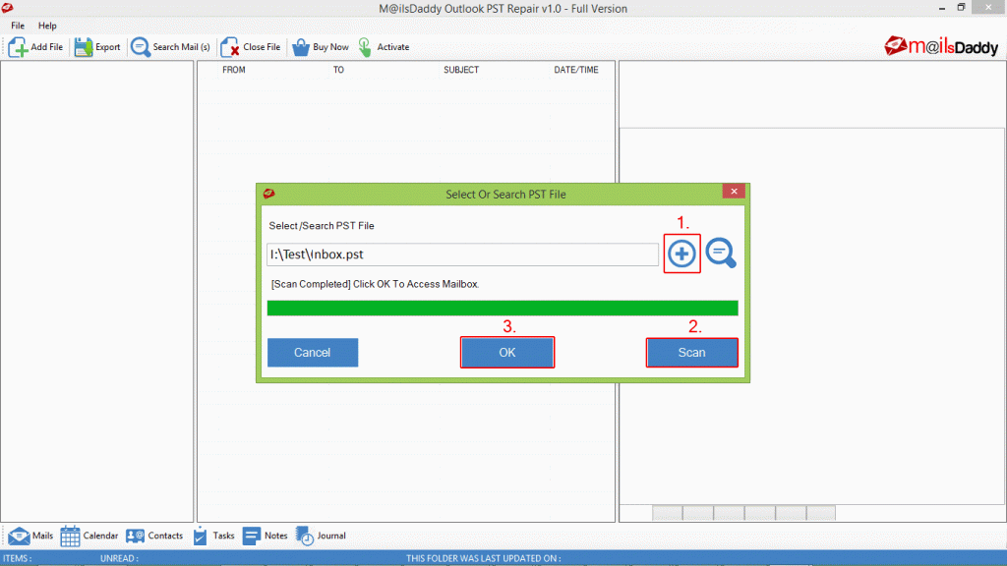Click OK to access the mailbox
The image size is (1007, 566).
(507, 353)
